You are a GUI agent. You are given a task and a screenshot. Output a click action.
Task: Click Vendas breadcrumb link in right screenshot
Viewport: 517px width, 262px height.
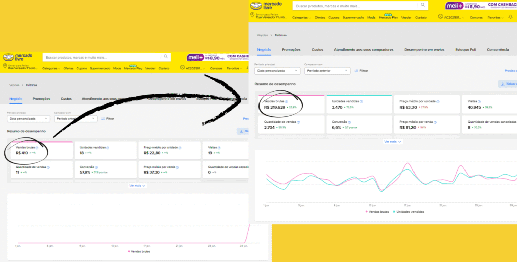pos(262,35)
